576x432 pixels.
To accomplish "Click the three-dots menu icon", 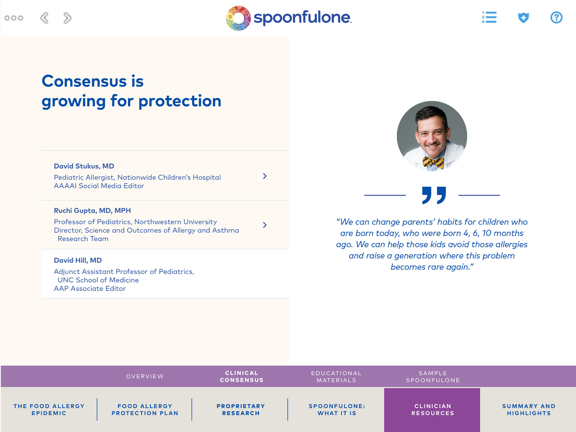I will click(x=14, y=18).
